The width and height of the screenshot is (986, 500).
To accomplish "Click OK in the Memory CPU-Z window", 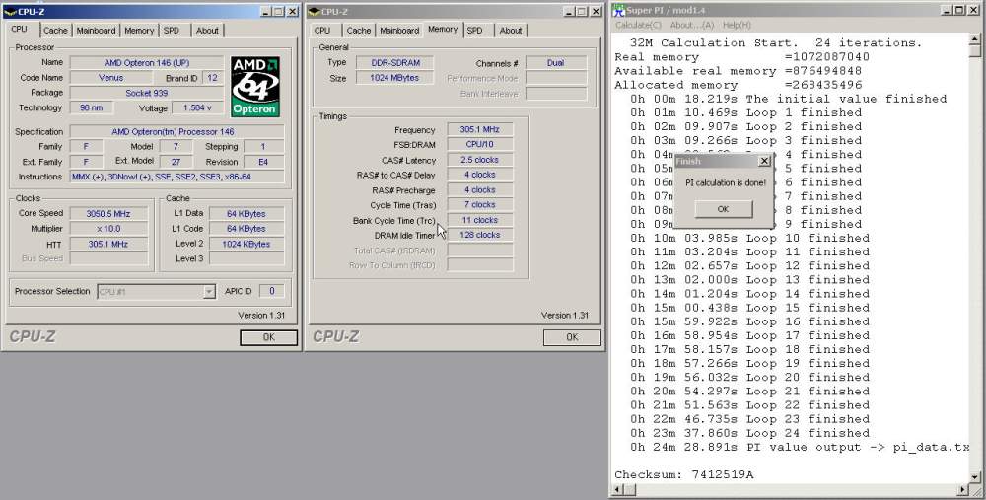I will [572, 337].
